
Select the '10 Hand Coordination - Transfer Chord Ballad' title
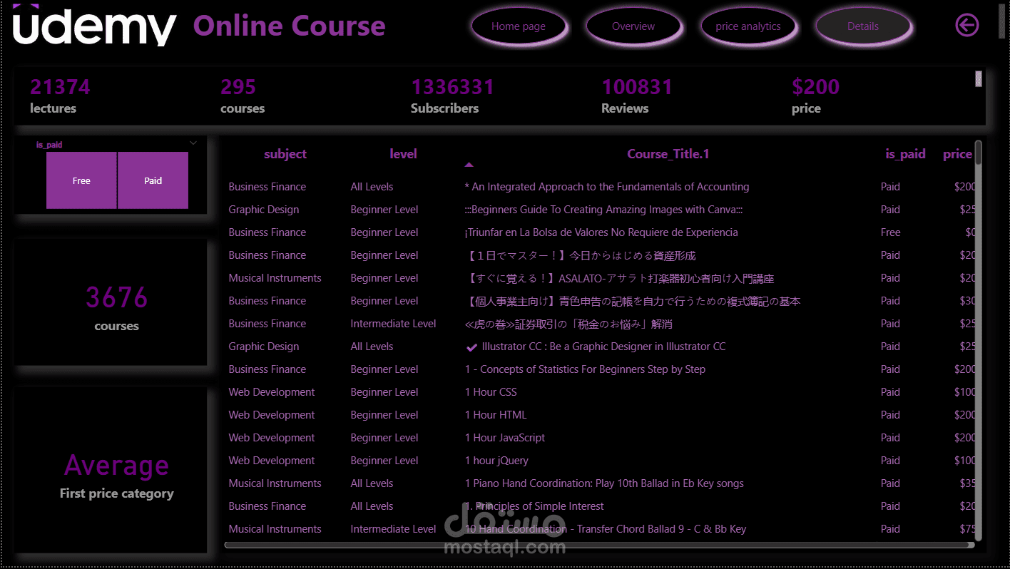coord(606,529)
